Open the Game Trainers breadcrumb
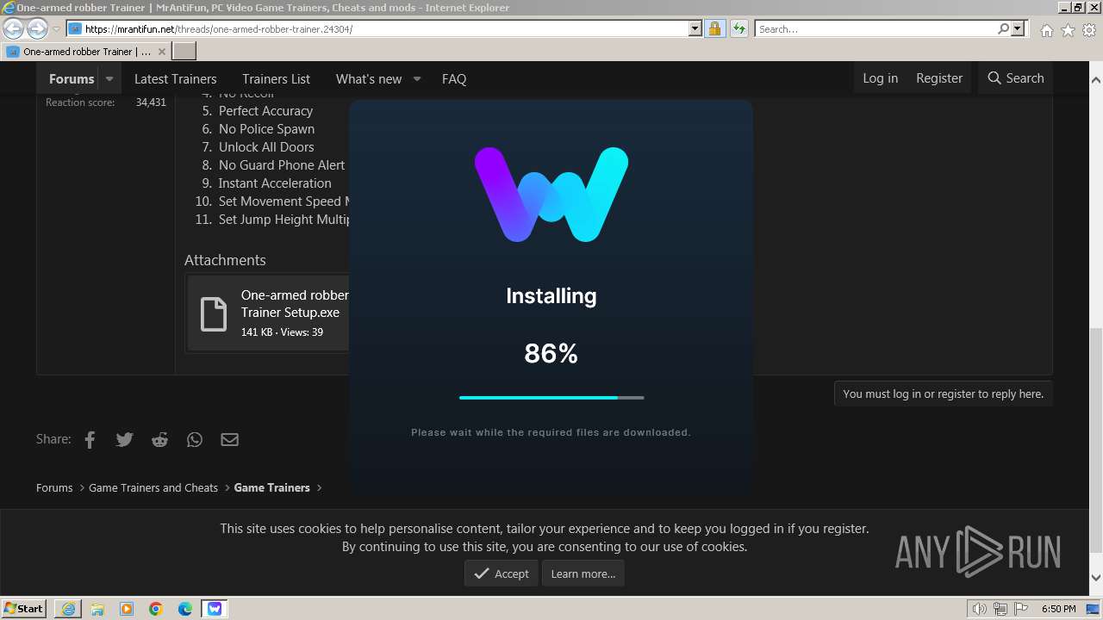 271,487
